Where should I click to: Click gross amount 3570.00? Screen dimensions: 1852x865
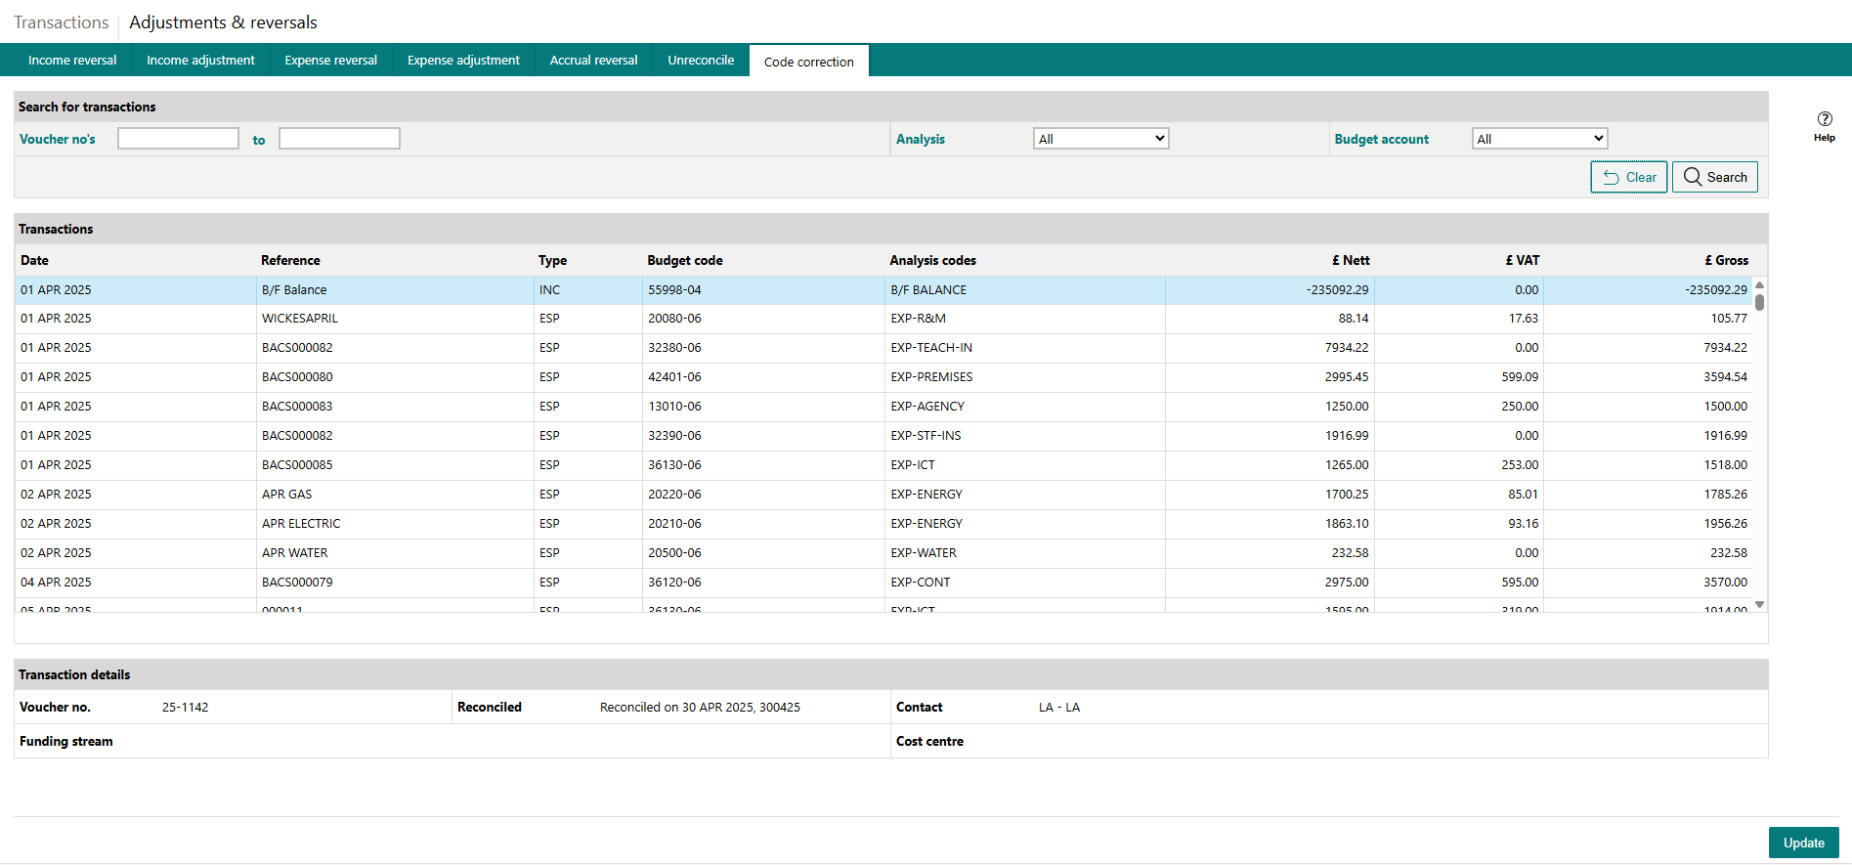1725,583
